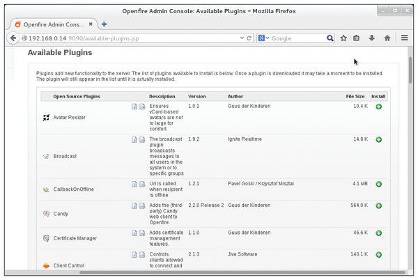The width and height of the screenshot is (418, 280).
Task: Click Pavel Goski / Krzysztof Misztal author
Action: tap(261, 184)
